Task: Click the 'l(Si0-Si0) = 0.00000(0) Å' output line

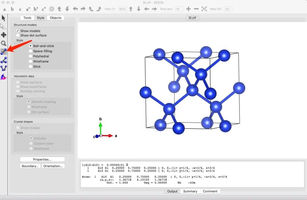Action: point(105,165)
